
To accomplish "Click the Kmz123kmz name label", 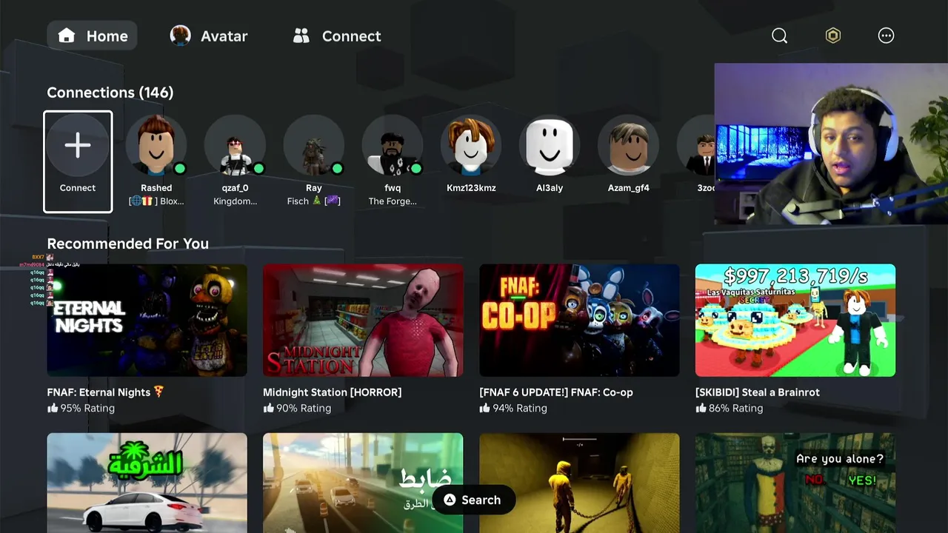I will tap(471, 188).
